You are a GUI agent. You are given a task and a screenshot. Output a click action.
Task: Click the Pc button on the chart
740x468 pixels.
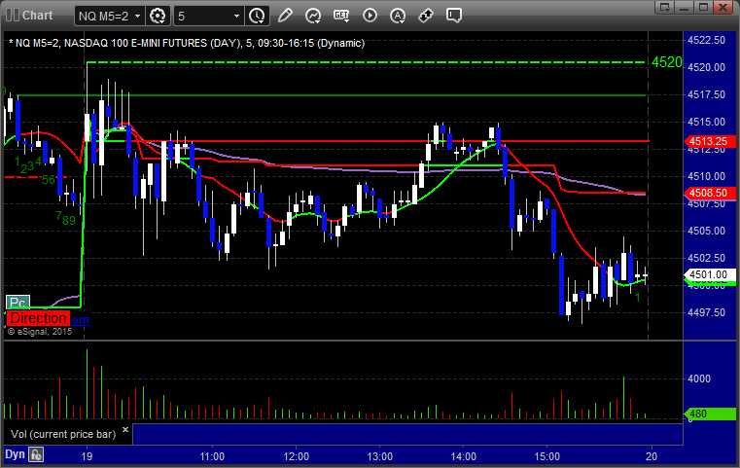click(x=18, y=303)
